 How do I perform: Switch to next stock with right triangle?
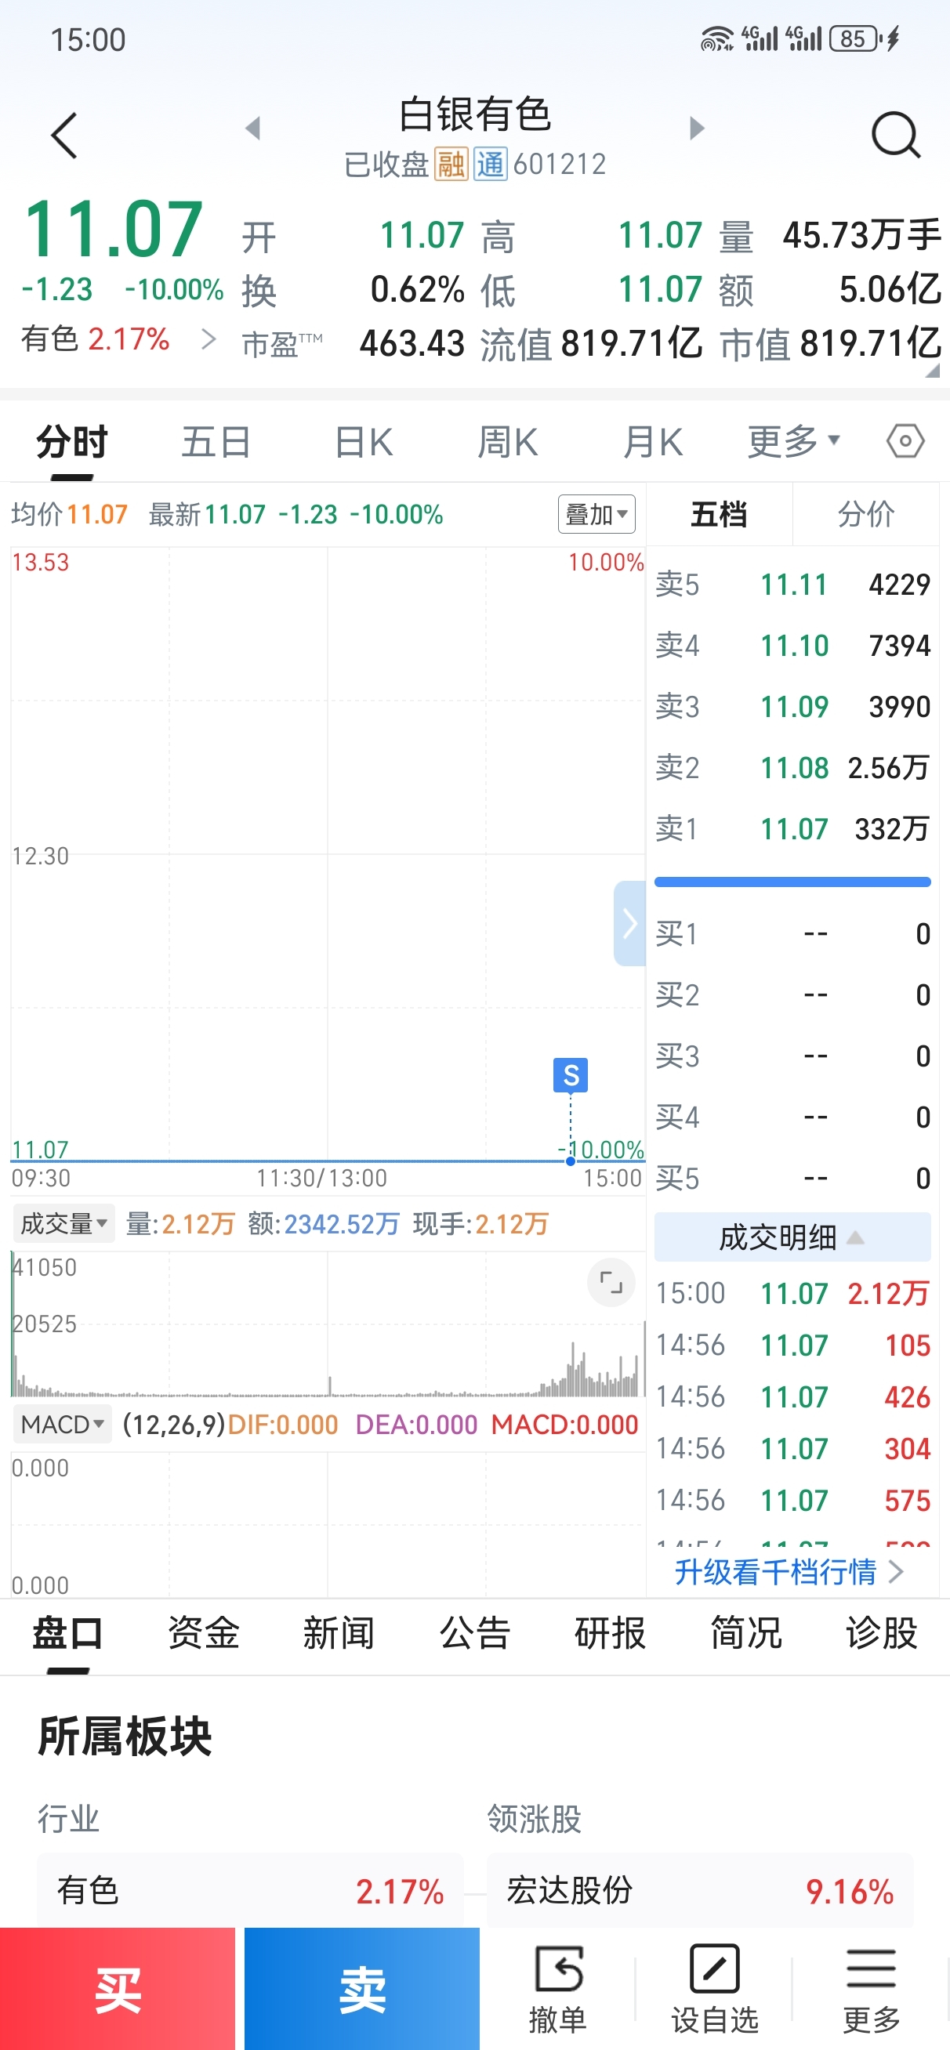(x=697, y=129)
